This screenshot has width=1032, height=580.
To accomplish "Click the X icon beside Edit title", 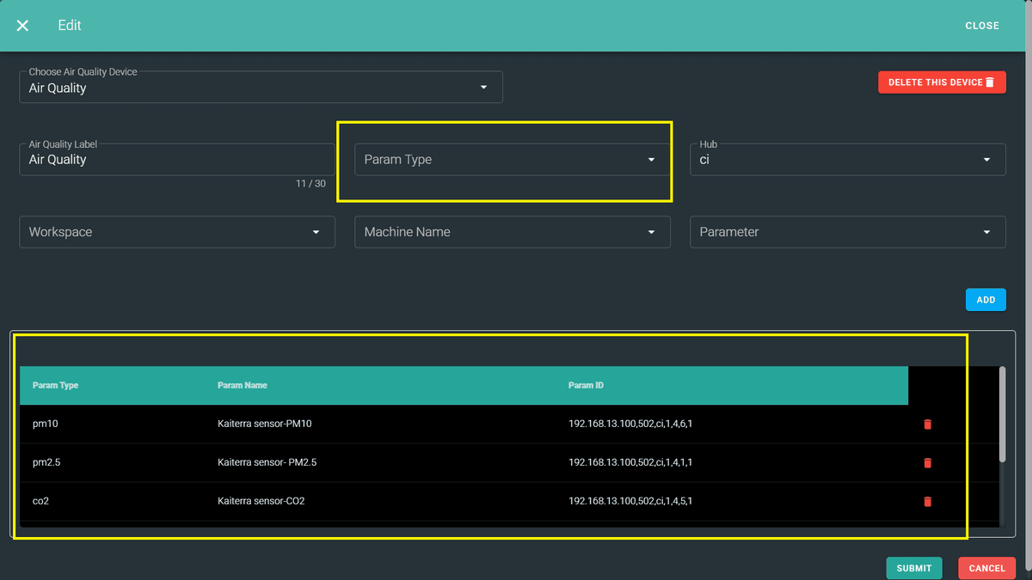I will [23, 26].
